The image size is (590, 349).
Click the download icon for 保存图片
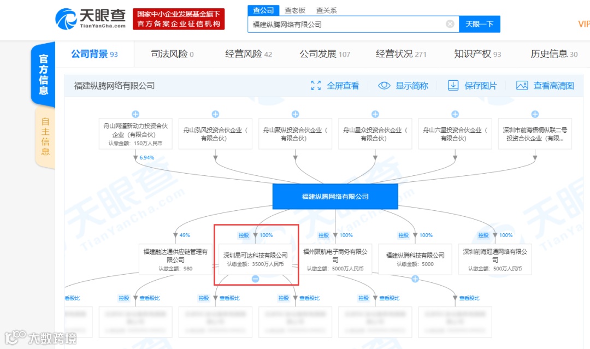pos(453,86)
